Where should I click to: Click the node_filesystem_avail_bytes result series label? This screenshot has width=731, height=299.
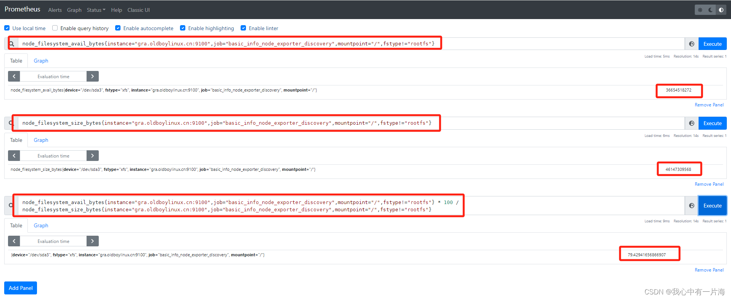(164, 90)
